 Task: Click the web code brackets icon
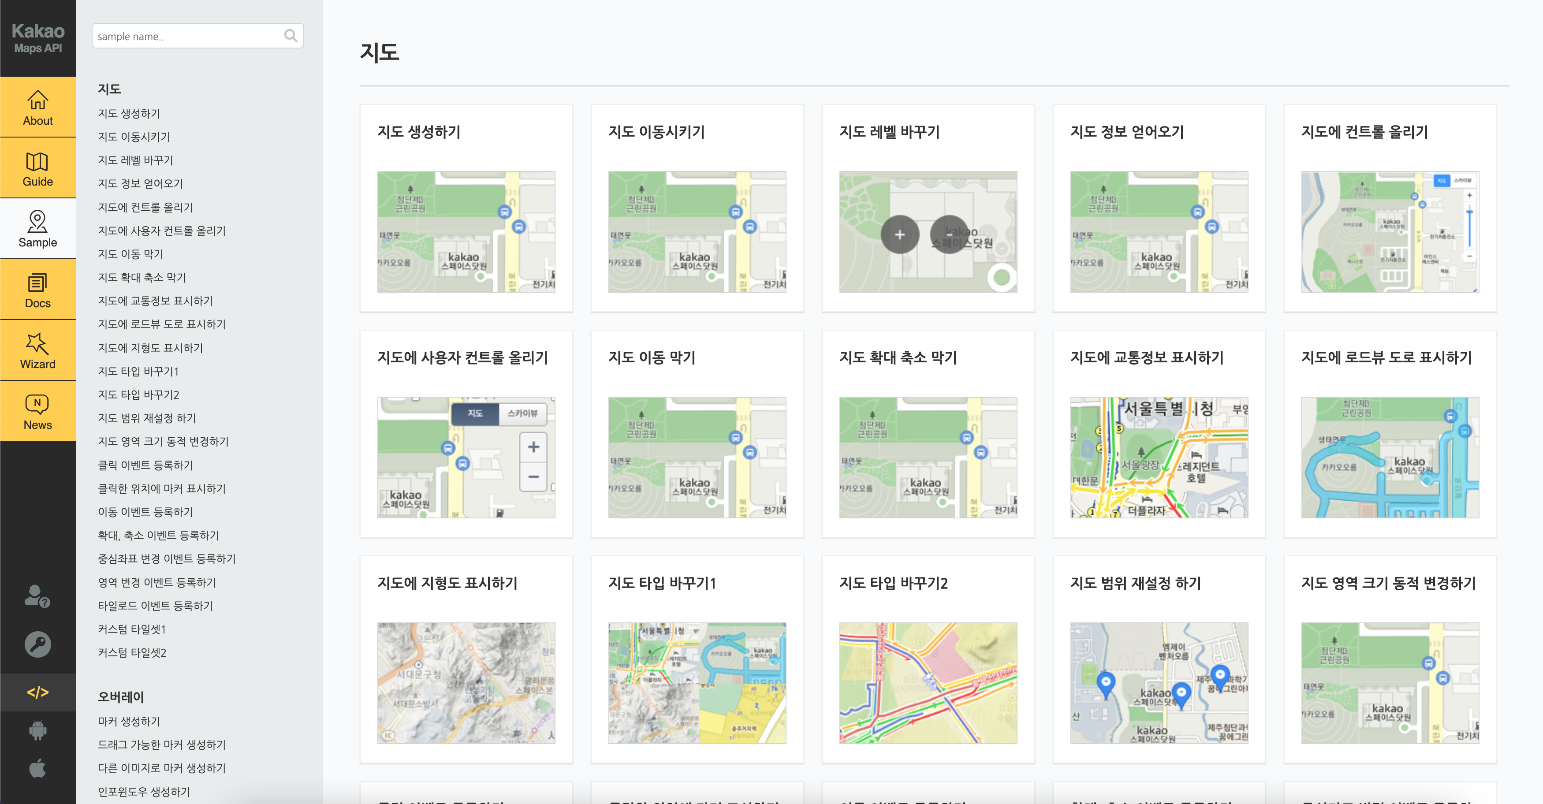37,692
